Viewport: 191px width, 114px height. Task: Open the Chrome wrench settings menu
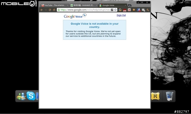click(x=148, y=10)
